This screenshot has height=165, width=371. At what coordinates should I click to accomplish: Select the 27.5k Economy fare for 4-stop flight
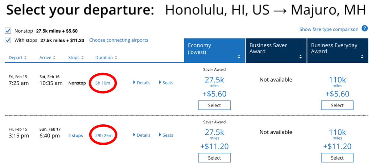(x=214, y=158)
